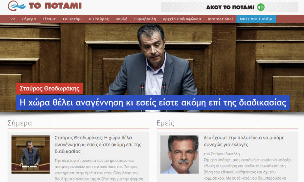Open article 'Δεν έχουμε την πολυτέλεια να μιλάμε'
The width and height of the screenshot is (304, 182).
[244, 141]
